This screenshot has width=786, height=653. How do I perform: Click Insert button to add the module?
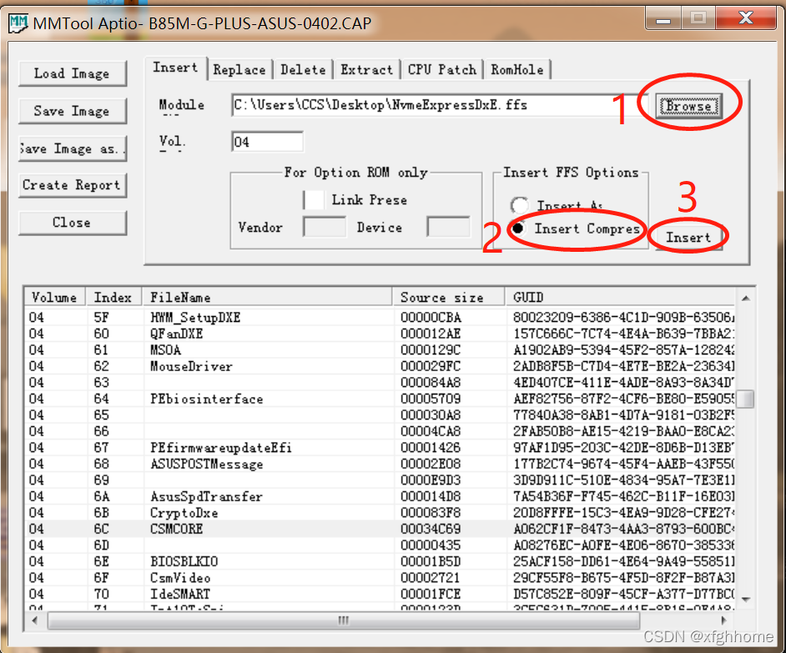click(x=688, y=237)
